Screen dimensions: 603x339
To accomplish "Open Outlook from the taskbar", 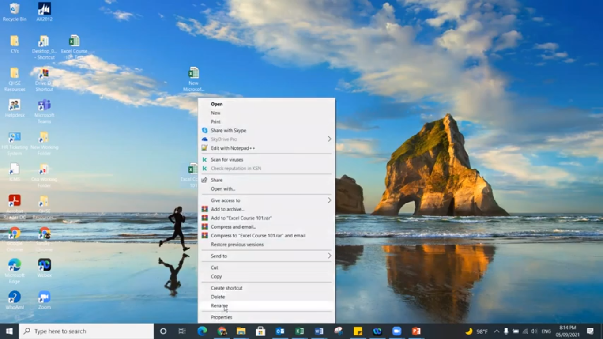I will click(280, 331).
